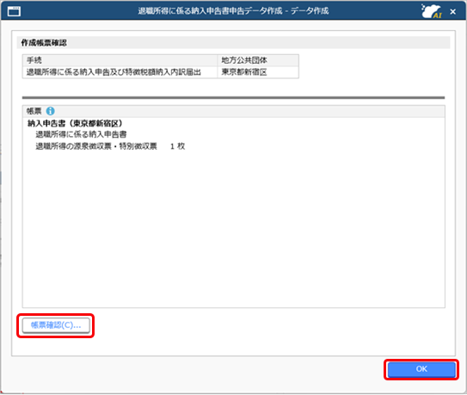The height and width of the screenshot is (395, 467).
Task: Select 納入申告書（東京都新宿区） heading row
Action: pos(75,123)
